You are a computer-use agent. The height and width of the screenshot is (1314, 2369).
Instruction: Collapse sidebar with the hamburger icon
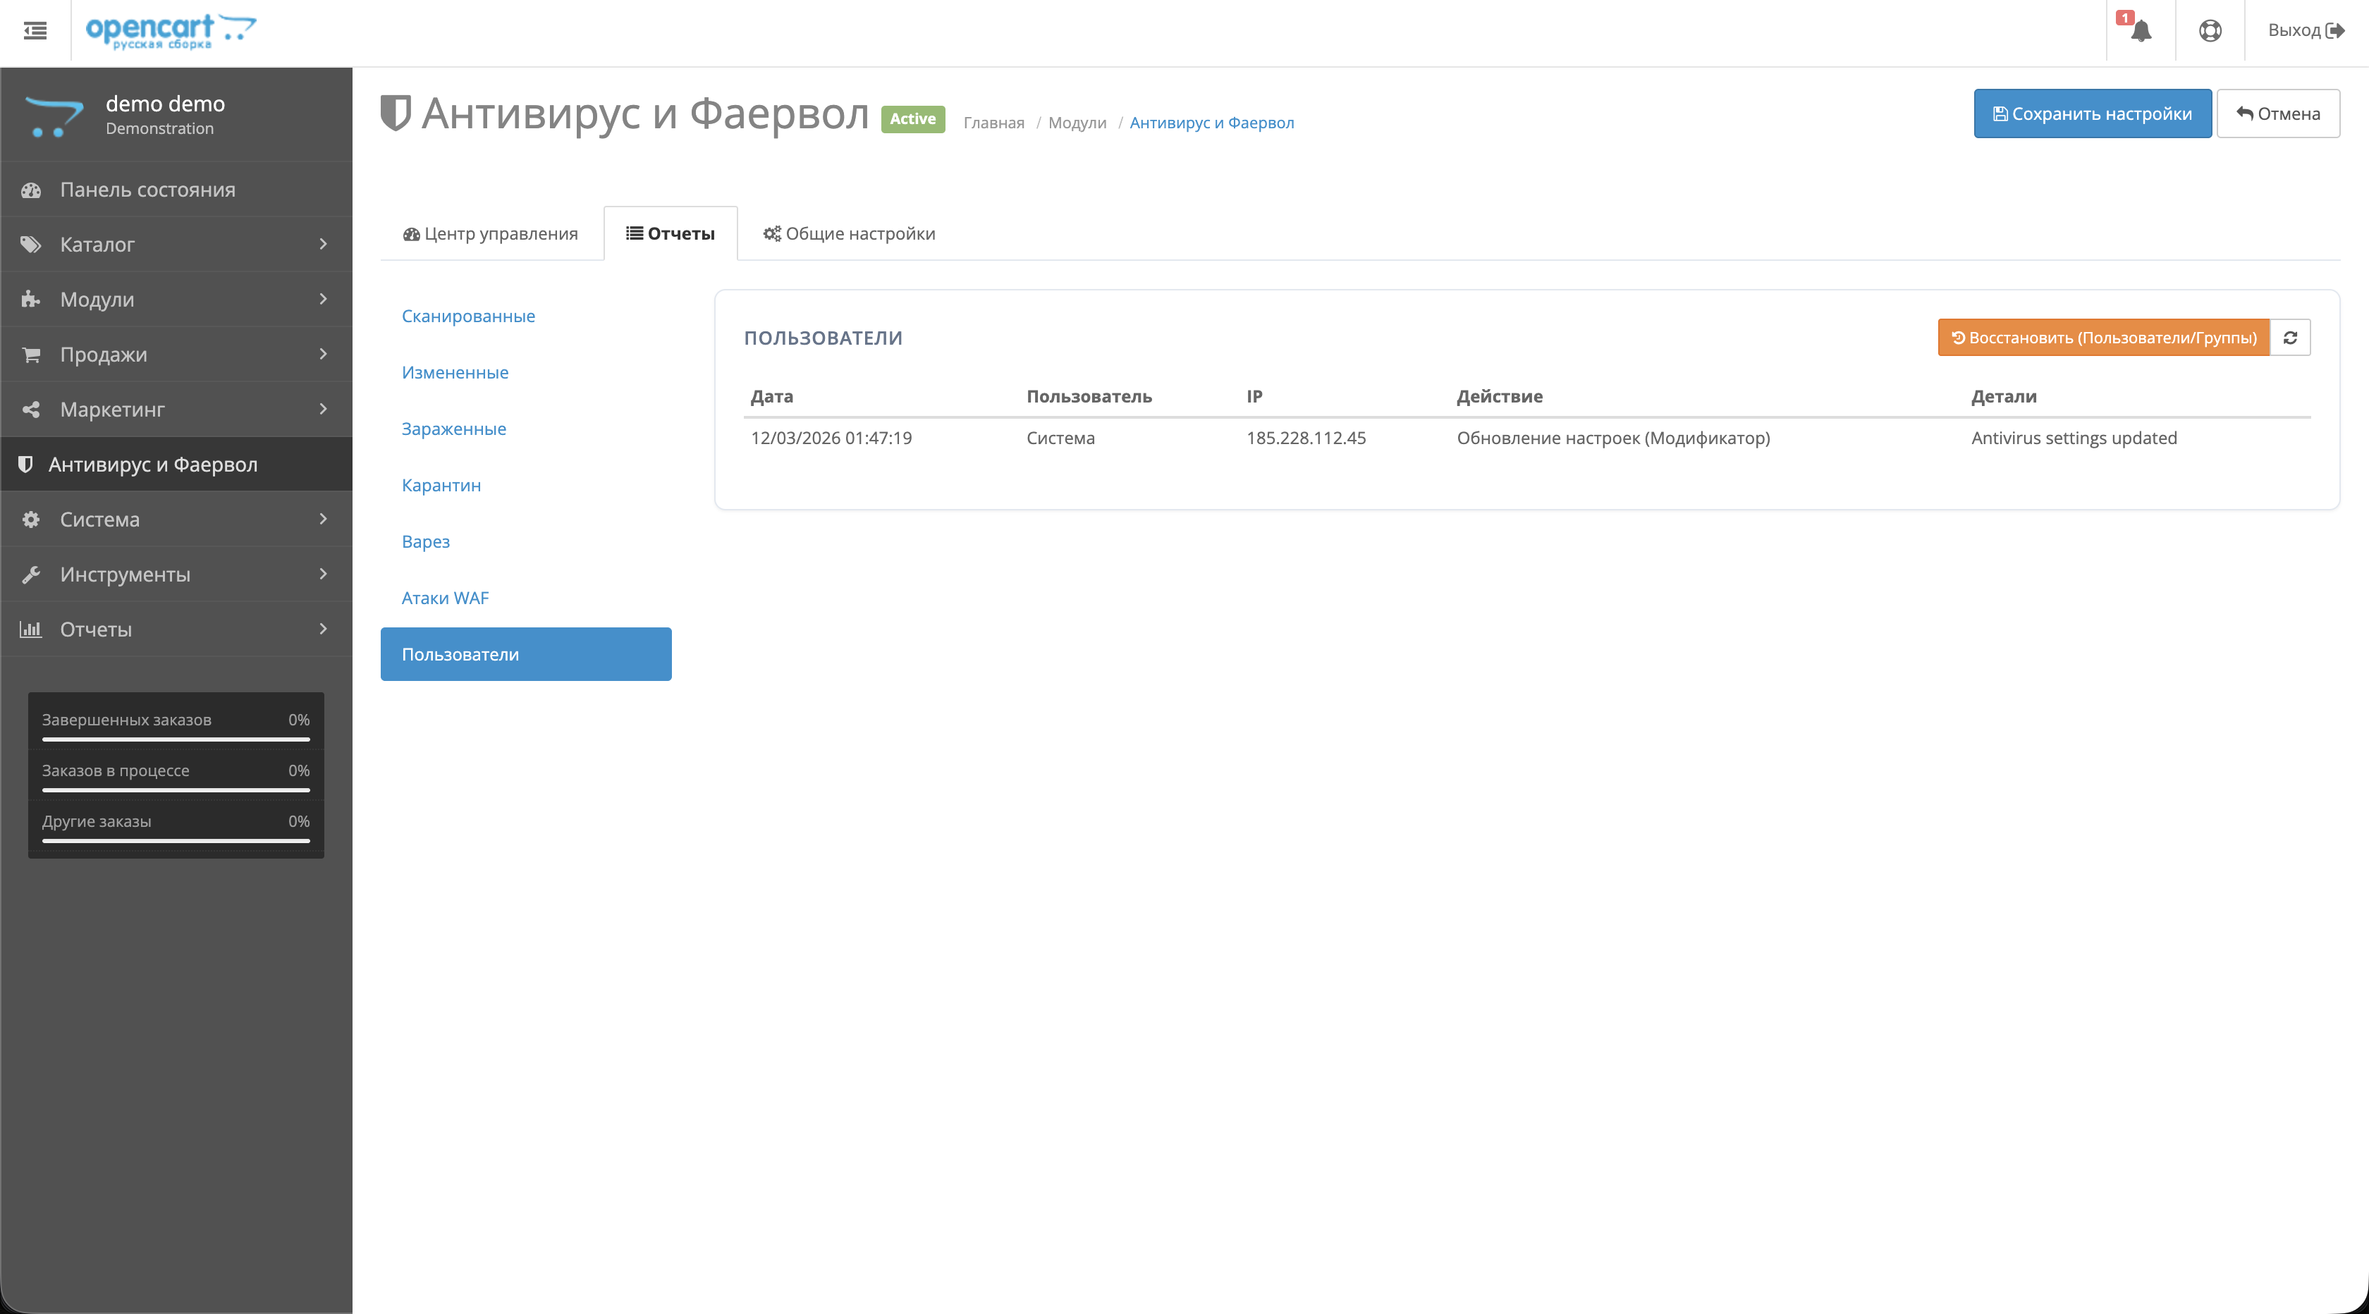tap(35, 31)
